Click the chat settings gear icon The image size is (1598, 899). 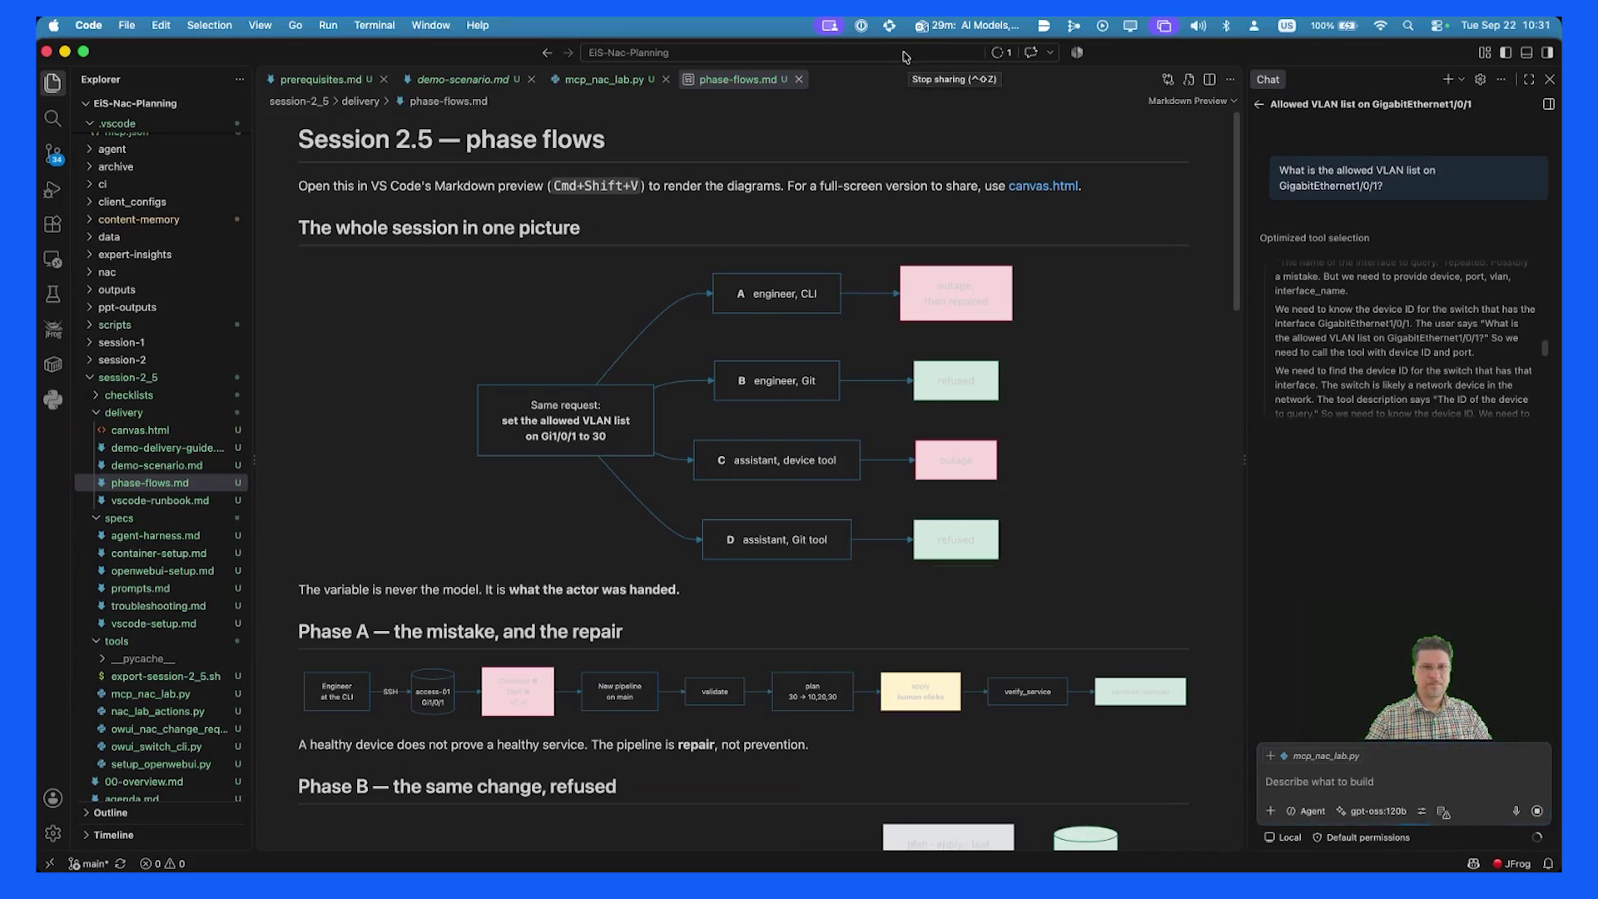[x=1480, y=79]
